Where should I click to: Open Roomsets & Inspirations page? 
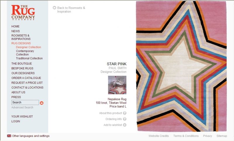tap(21, 37)
